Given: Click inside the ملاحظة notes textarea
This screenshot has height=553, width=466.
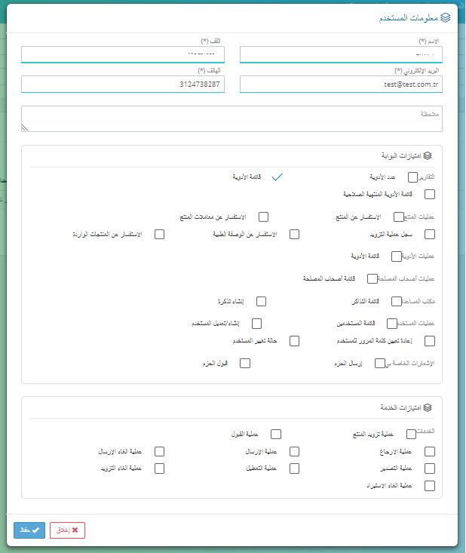Looking at the screenshot, I should 232,119.
